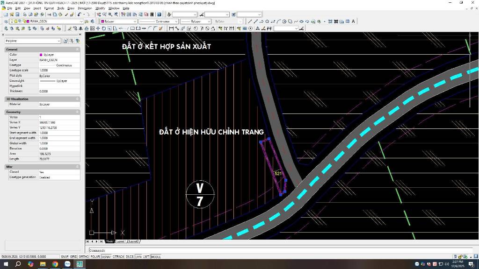
Task: Select the Hatch tool in Draw toolbar
Action: [x=330, y=21]
